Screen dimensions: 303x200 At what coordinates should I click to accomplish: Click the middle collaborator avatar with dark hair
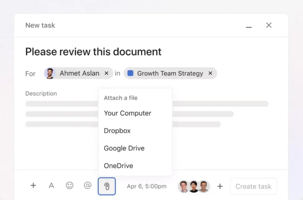pyautogui.click(x=194, y=186)
